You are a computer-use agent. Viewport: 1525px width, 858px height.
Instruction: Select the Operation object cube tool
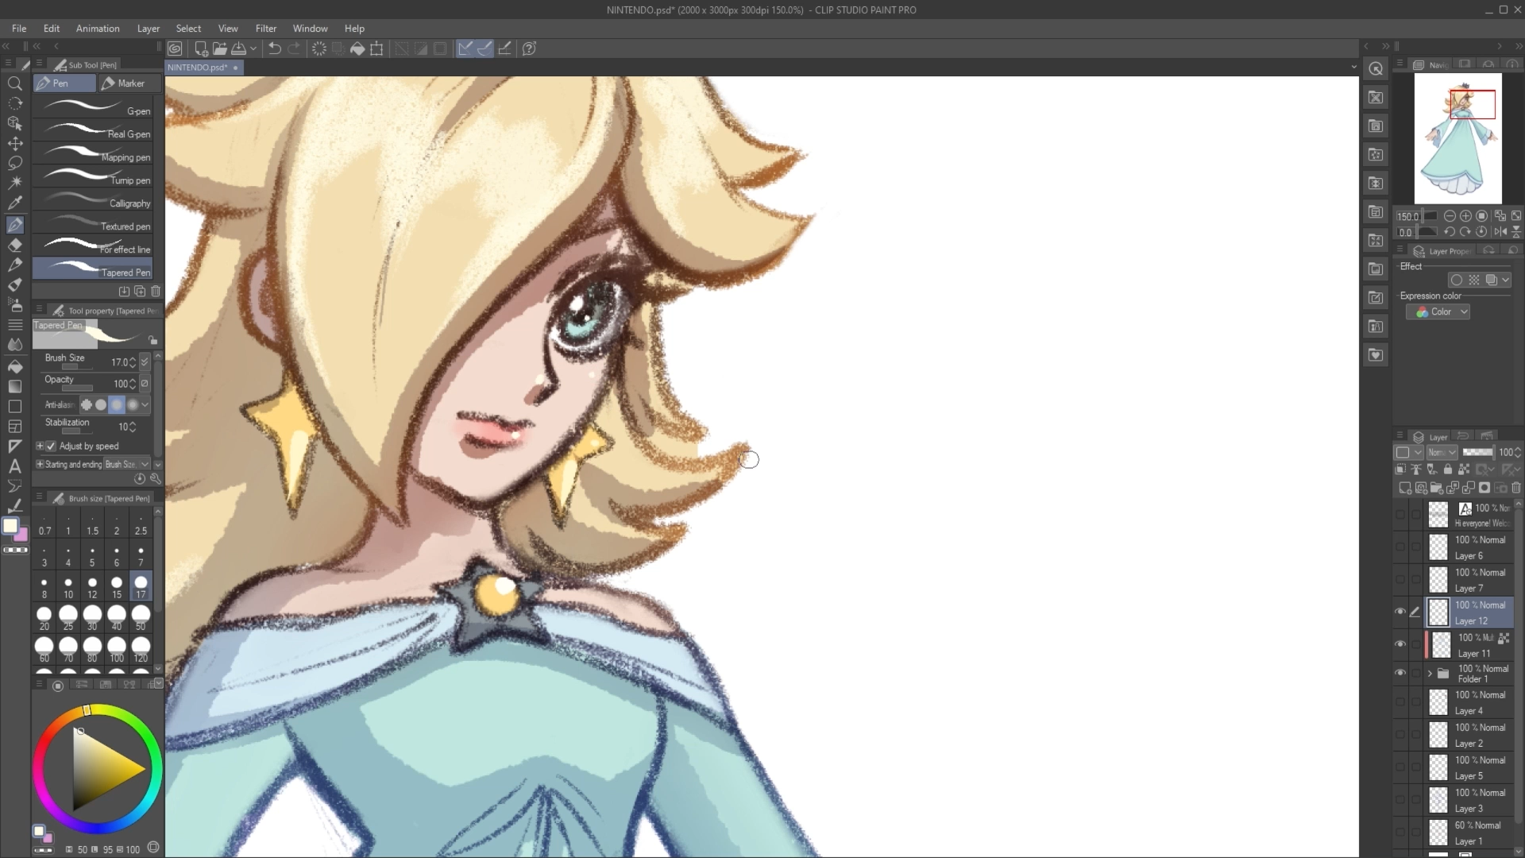click(14, 123)
